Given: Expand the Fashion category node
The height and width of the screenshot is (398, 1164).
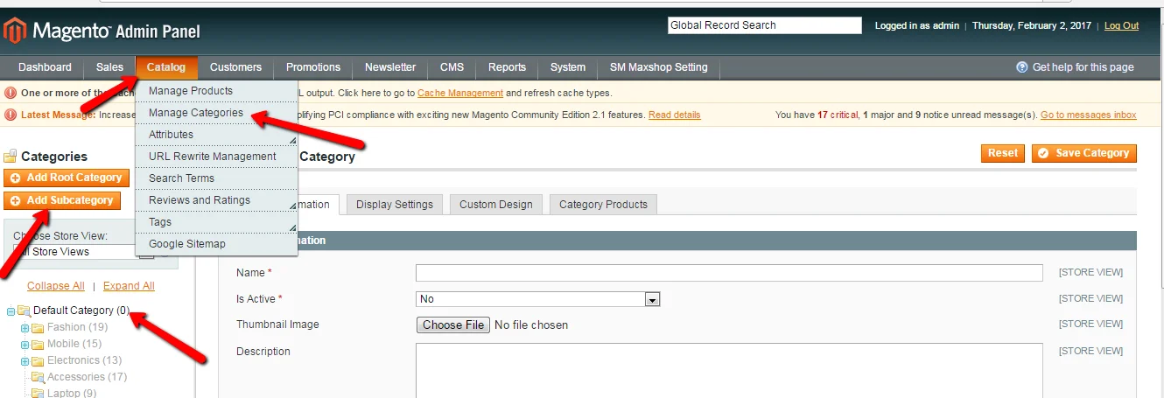Looking at the screenshot, I should pos(25,328).
